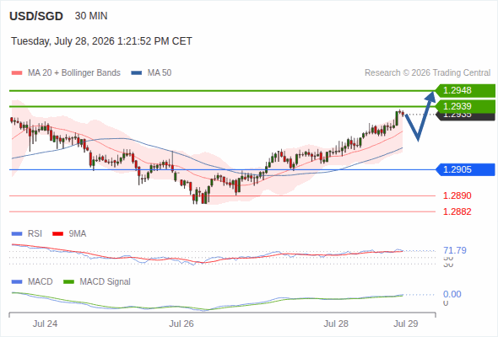The width and height of the screenshot is (498, 337).
Task: Click the MACD legend label
Action: point(41,282)
